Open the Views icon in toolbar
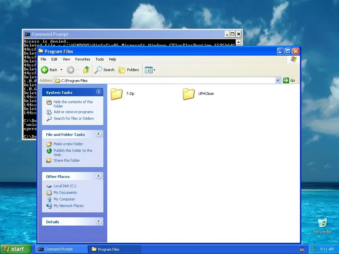This screenshot has width=339, height=254. [x=149, y=70]
